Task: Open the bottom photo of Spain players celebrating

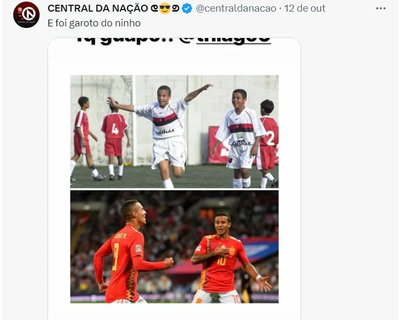Action: click(x=174, y=247)
